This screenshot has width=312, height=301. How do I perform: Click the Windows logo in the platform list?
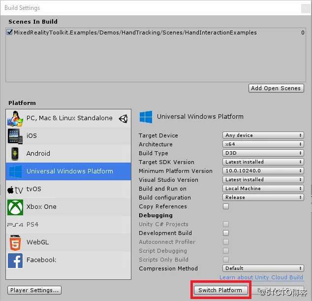pos(15,171)
